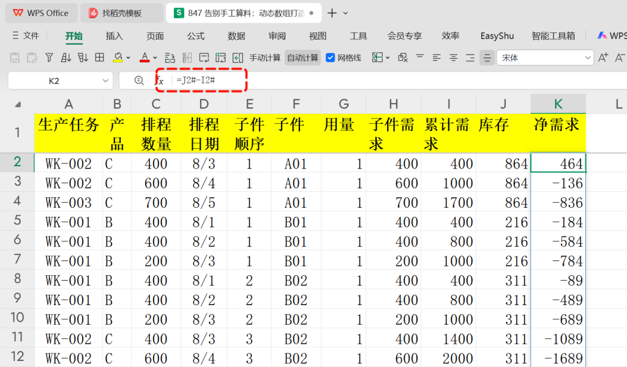Click the sort ascending icon
The image size is (627, 367).
pyautogui.click(x=66, y=58)
